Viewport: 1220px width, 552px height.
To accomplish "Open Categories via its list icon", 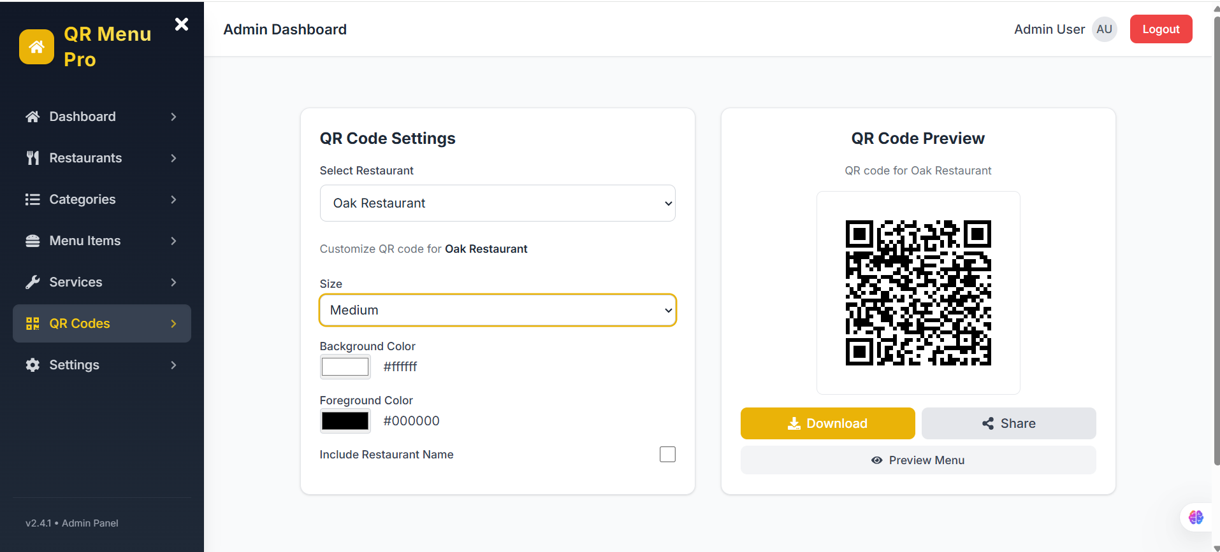I will pyautogui.click(x=33, y=199).
